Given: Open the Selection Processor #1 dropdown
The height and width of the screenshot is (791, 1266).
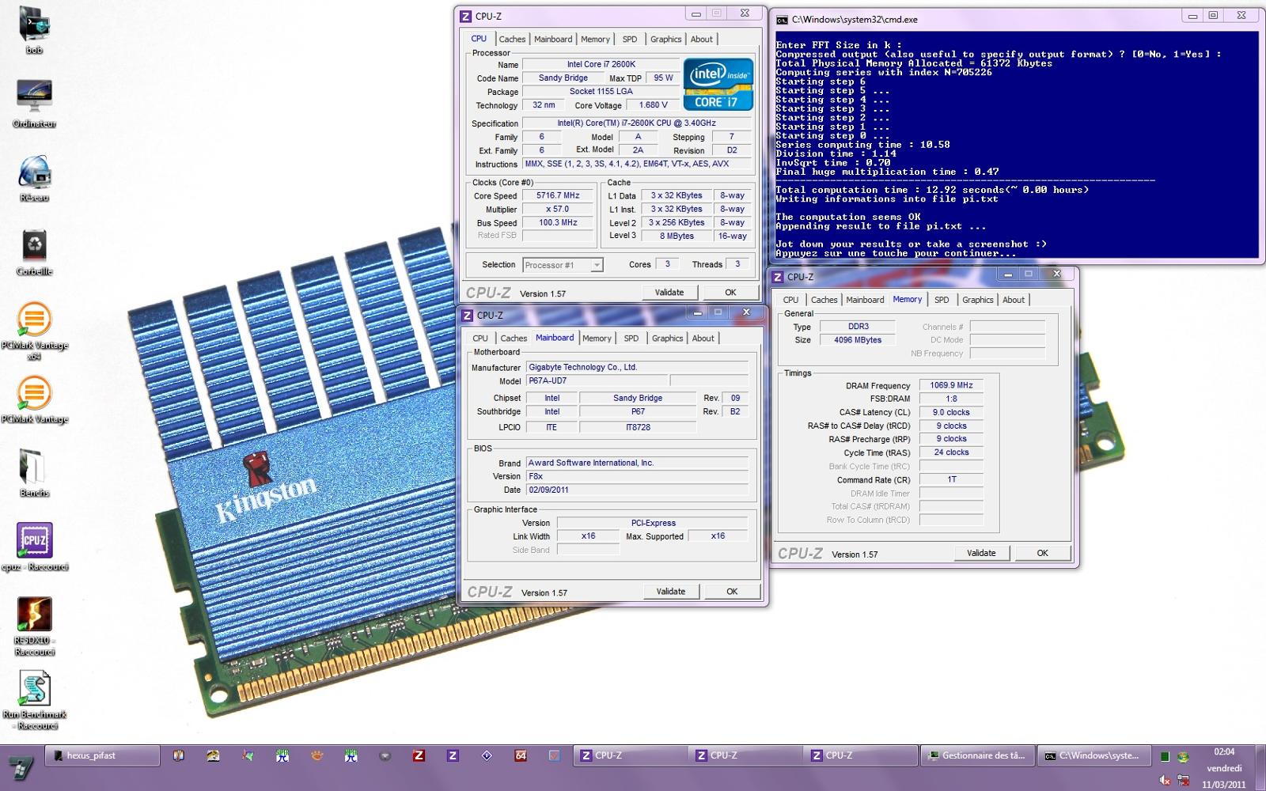Looking at the screenshot, I should tap(563, 265).
